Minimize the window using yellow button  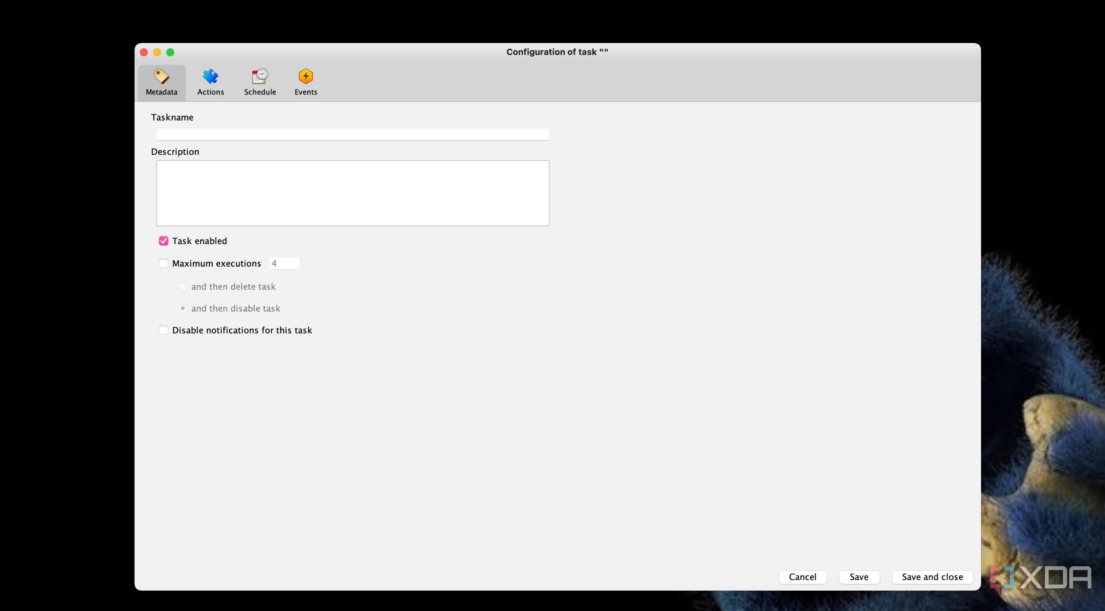point(157,52)
